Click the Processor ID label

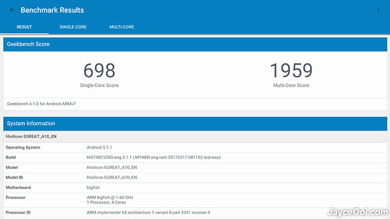(x=18, y=212)
